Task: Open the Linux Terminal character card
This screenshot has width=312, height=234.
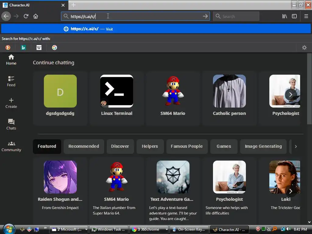Action: coord(117,98)
